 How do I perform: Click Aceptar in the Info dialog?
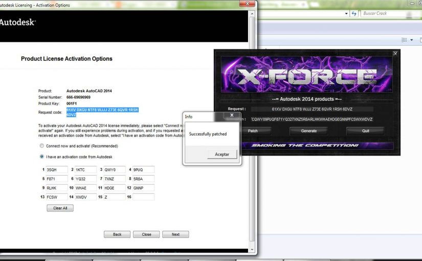[x=222, y=155]
